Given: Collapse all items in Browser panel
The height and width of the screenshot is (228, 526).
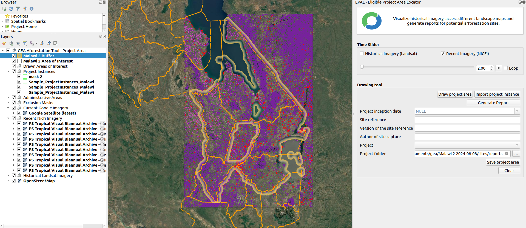Looking at the screenshot, I should (x=25, y=9).
